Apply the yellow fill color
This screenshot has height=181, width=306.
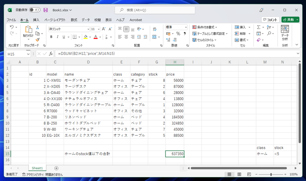[85, 37]
